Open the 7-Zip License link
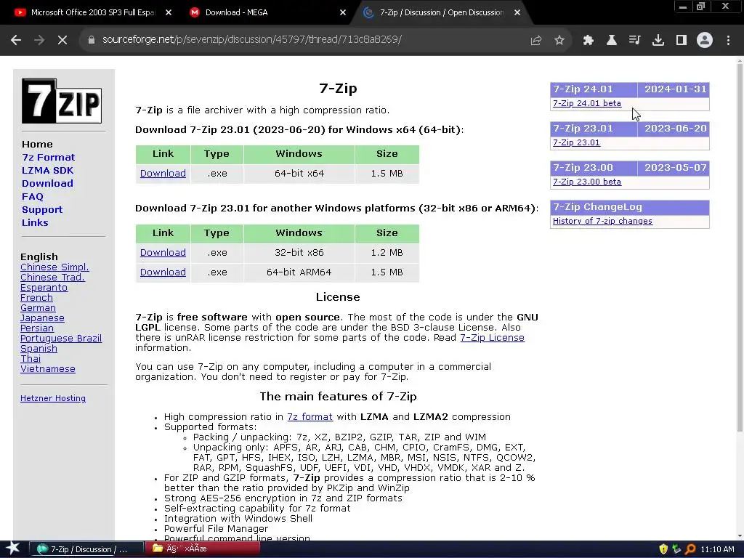The image size is (744, 558). pos(492,338)
